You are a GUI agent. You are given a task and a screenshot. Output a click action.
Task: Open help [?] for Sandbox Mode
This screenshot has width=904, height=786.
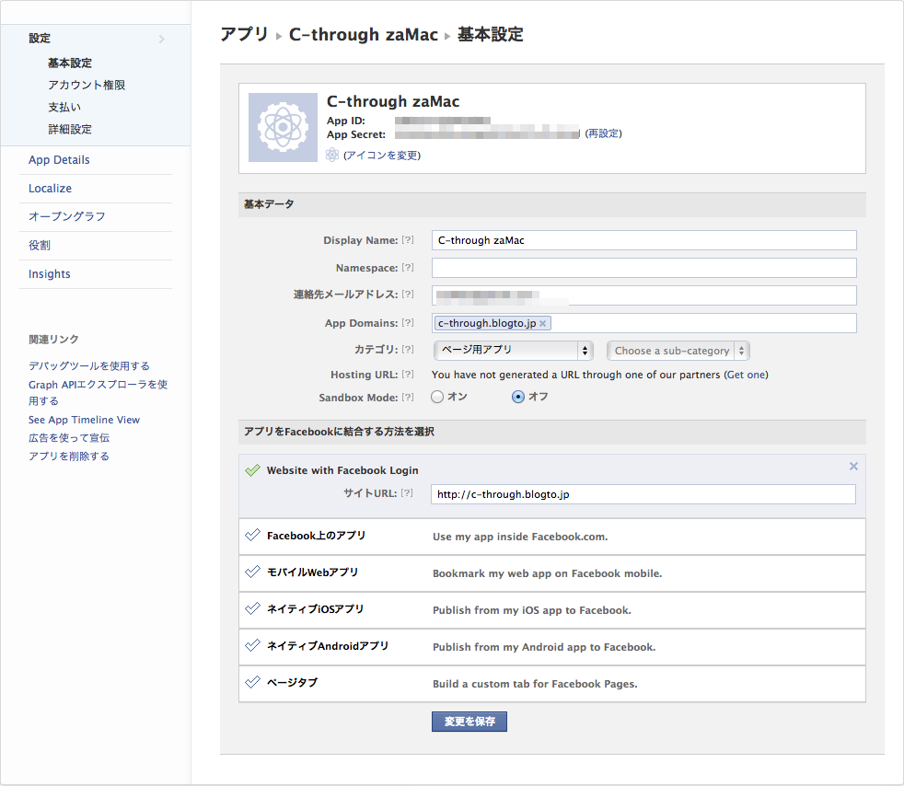[x=408, y=397]
